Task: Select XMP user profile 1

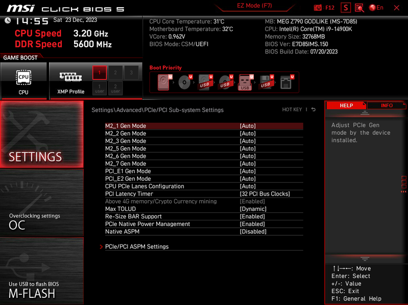Action: click(100, 88)
